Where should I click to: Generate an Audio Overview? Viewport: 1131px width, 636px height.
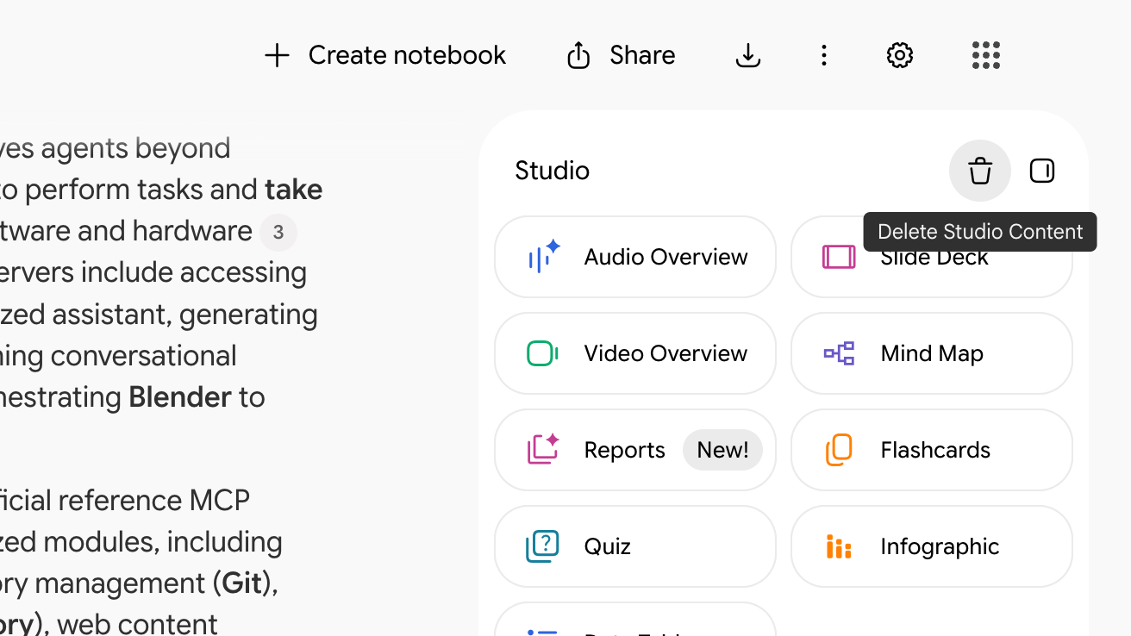635,257
